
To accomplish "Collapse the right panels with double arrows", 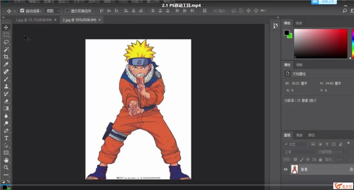I will [x=278, y=17].
